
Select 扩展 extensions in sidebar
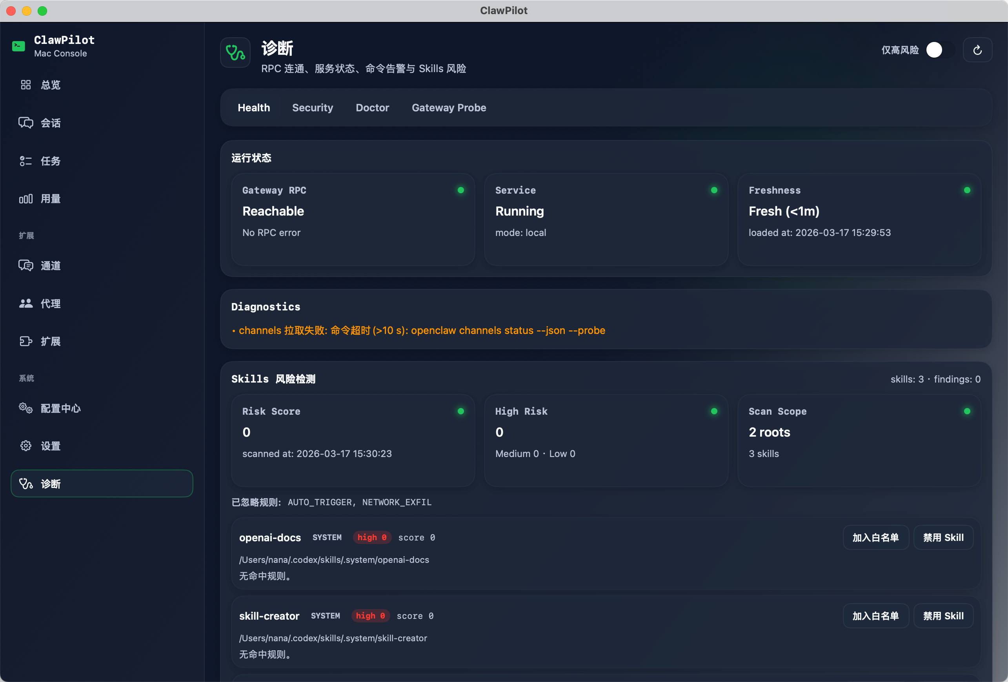coord(50,342)
